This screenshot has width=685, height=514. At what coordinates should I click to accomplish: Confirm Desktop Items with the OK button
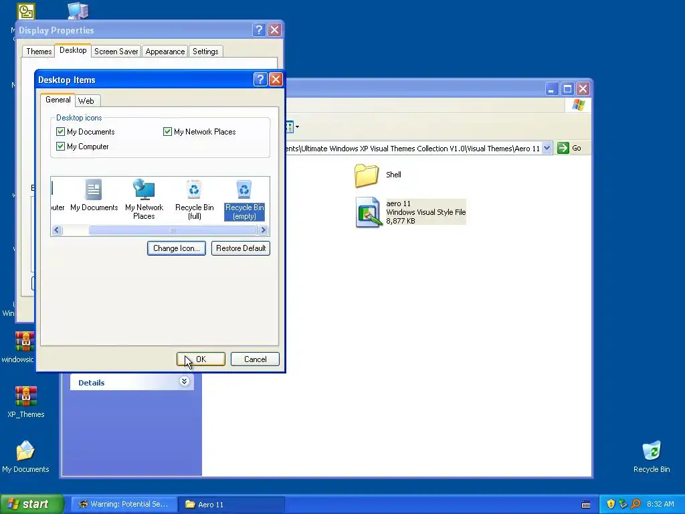click(x=201, y=359)
